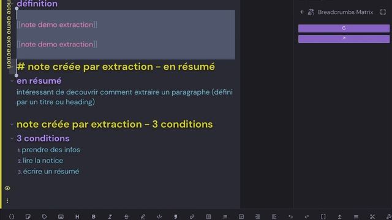Screen dimensions: 392x220
Task: Click the scissors cut icon
Action: point(372,217)
